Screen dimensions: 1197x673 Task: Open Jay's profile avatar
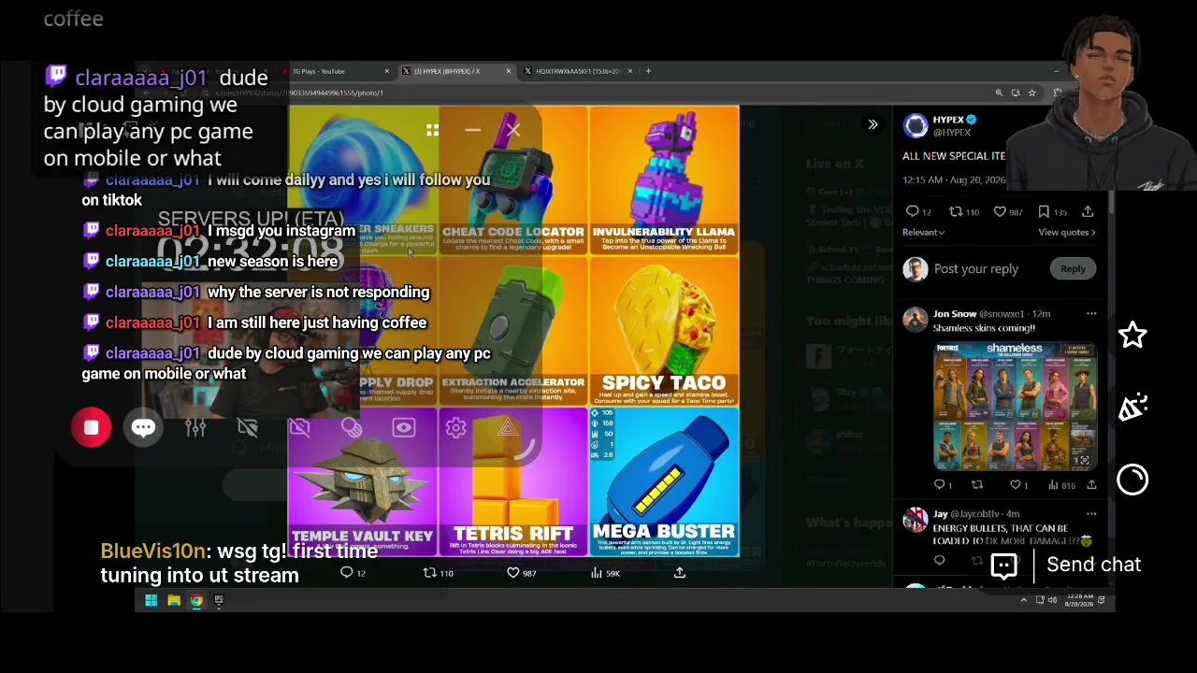[916, 519]
